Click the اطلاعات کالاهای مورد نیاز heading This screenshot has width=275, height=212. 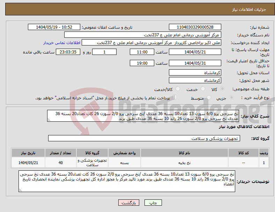point(244,127)
